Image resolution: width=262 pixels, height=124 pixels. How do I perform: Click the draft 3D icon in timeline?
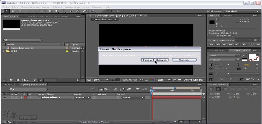point(107,90)
